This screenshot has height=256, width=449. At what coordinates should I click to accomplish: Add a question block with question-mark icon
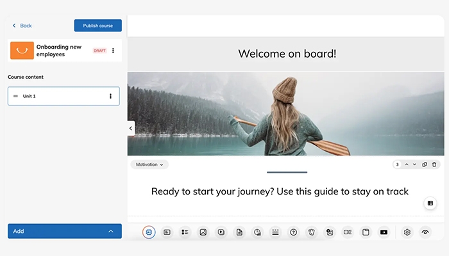pyautogui.click(x=293, y=232)
